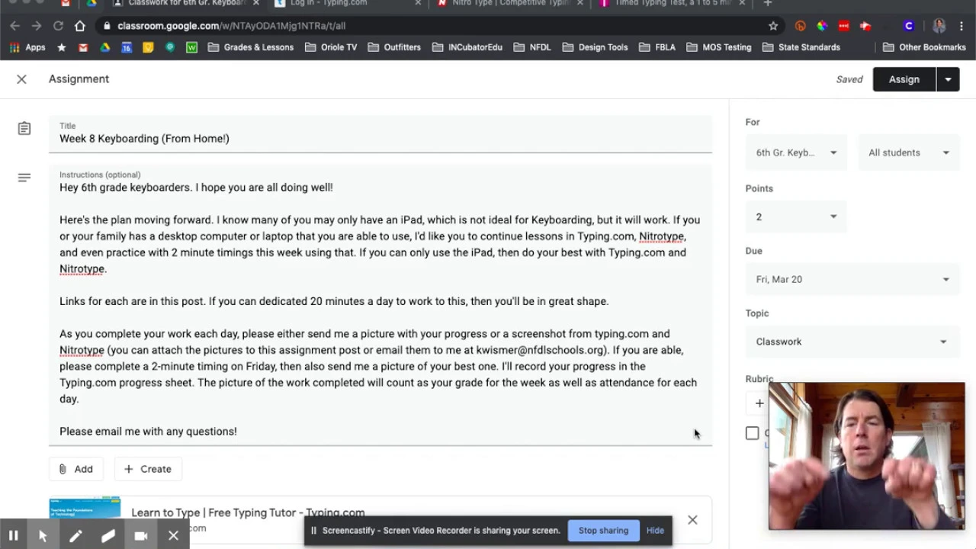Close the Screencastify drawing toolbar
This screenshot has width=976, height=549.
click(x=173, y=535)
